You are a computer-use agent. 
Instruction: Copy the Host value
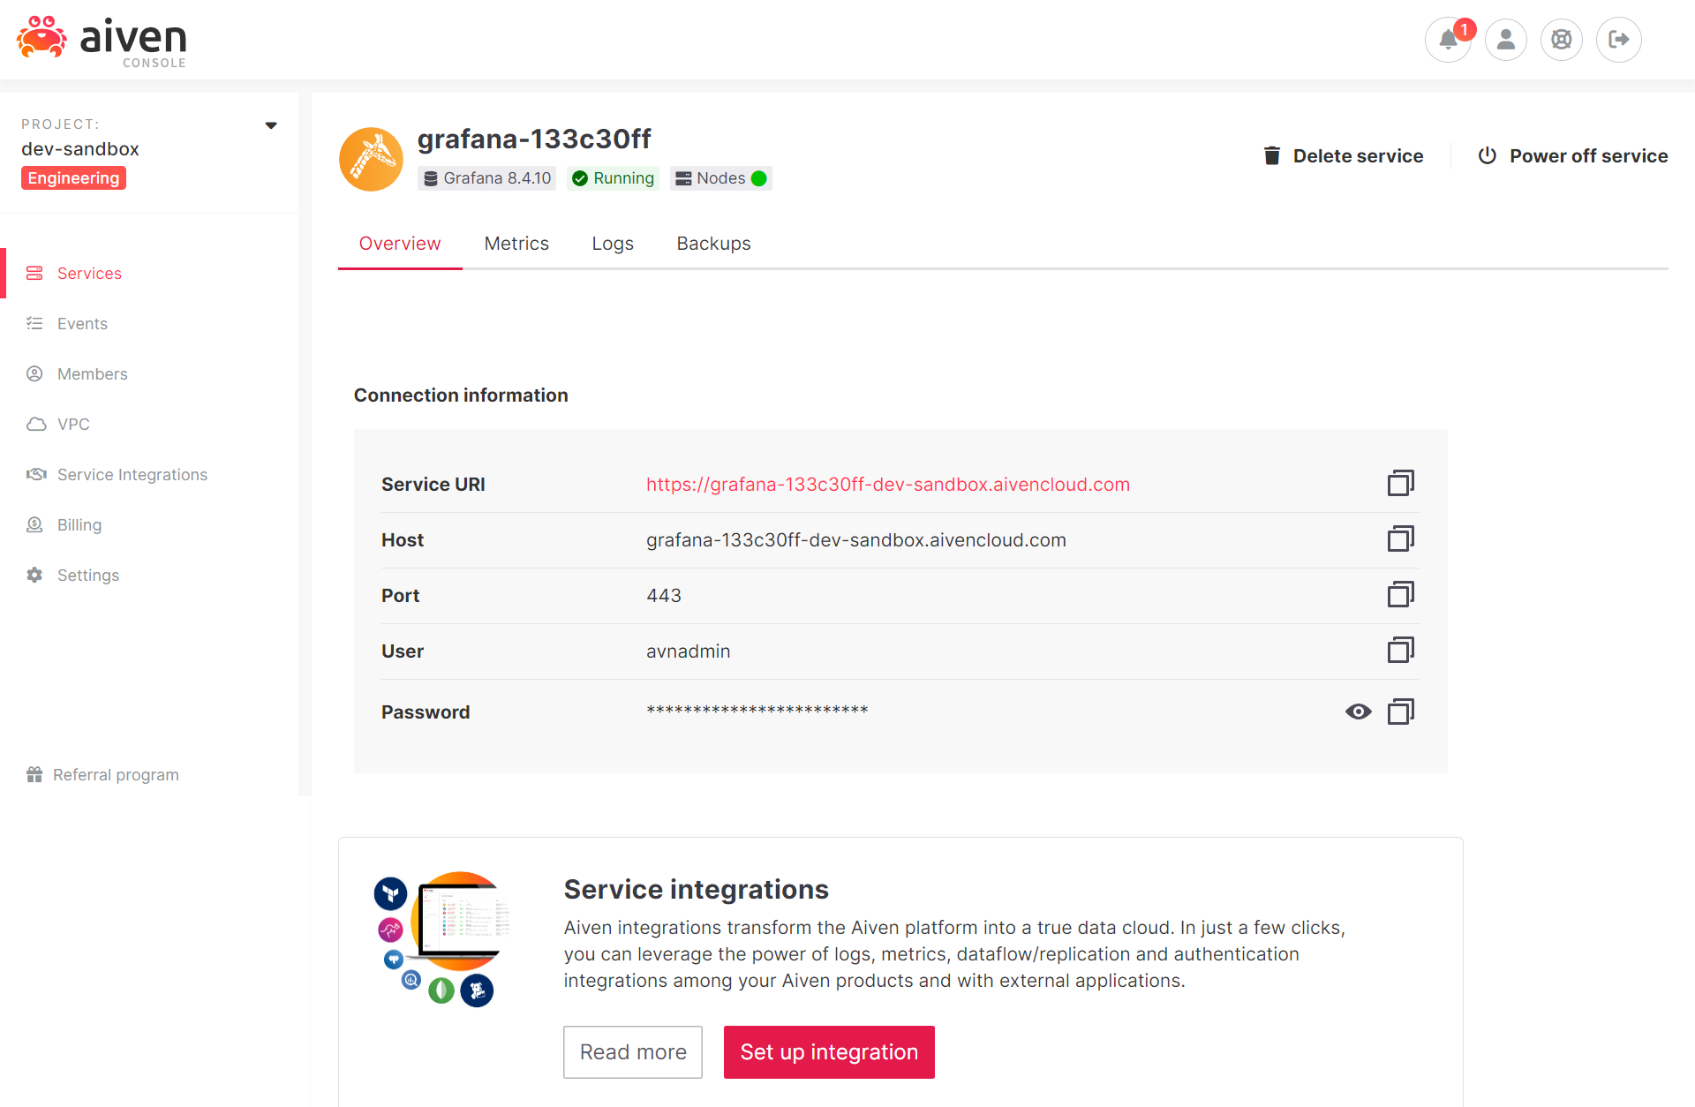(x=1400, y=539)
